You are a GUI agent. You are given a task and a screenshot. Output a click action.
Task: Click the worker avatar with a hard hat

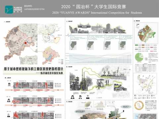pyautogui.click(x=9, y=85)
